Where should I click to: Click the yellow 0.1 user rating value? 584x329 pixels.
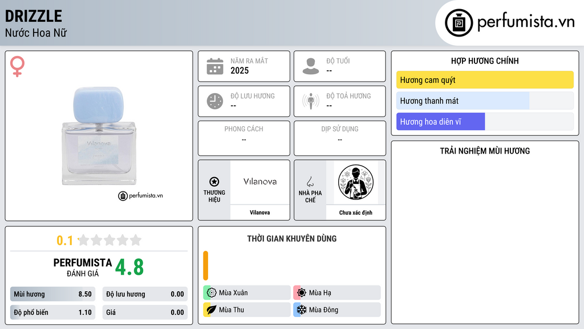point(64,240)
